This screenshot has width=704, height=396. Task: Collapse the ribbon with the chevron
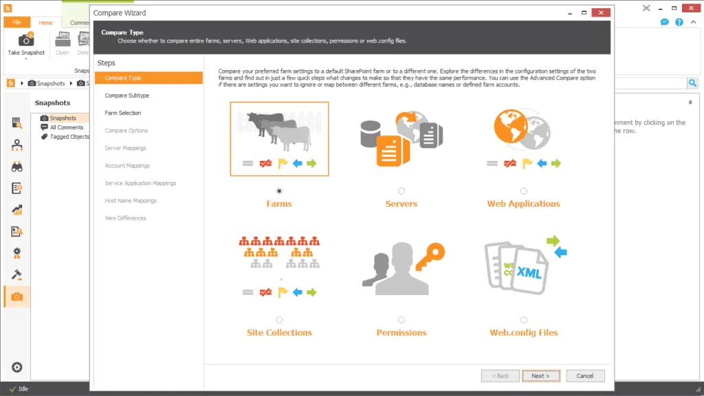pos(693,23)
